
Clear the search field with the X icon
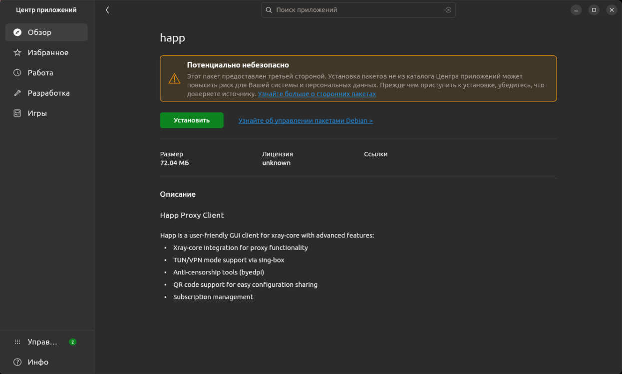pos(448,10)
